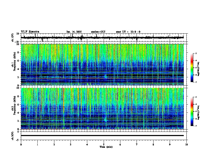Click the time axis tick label "7"
The height and width of the screenshot is (162, 210).
tap(137, 145)
